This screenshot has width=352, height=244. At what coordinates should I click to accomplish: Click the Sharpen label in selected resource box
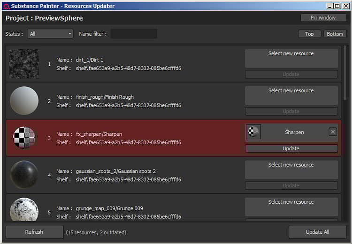tap(294, 132)
